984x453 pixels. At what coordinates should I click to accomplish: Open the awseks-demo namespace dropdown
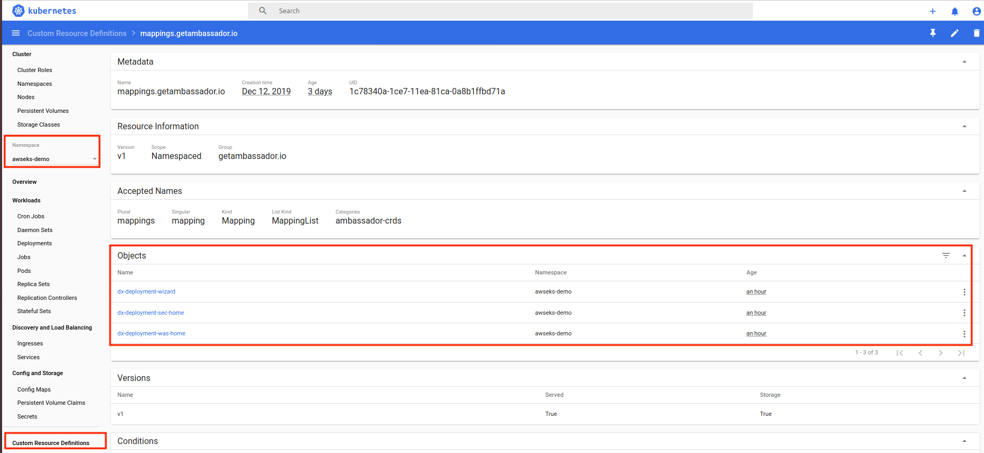pos(54,159)
